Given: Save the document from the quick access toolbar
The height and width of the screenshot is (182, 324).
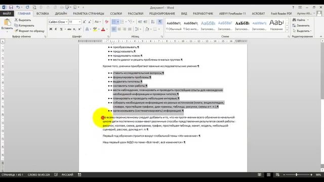Looking at the screenshot, I should pyautogui.click(x=11, y=8).
